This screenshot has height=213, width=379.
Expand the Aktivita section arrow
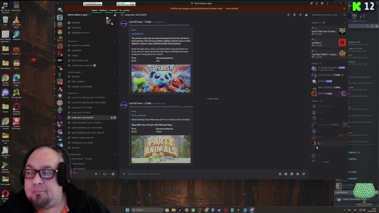pos(345,22)
